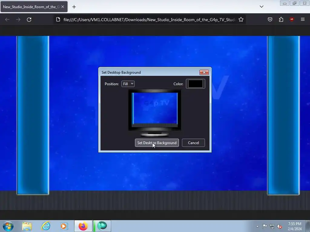Open the uBlock Origin extension icon

point(292,19)
